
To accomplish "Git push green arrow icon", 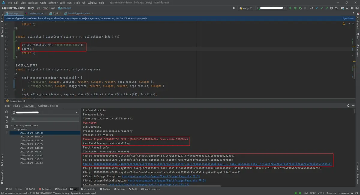I will [327, 8].
